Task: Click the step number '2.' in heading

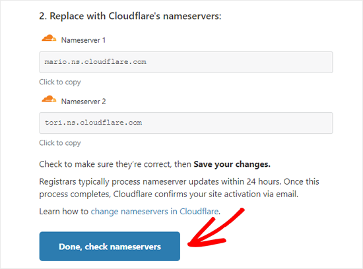Action: click(x=43, y=16)
